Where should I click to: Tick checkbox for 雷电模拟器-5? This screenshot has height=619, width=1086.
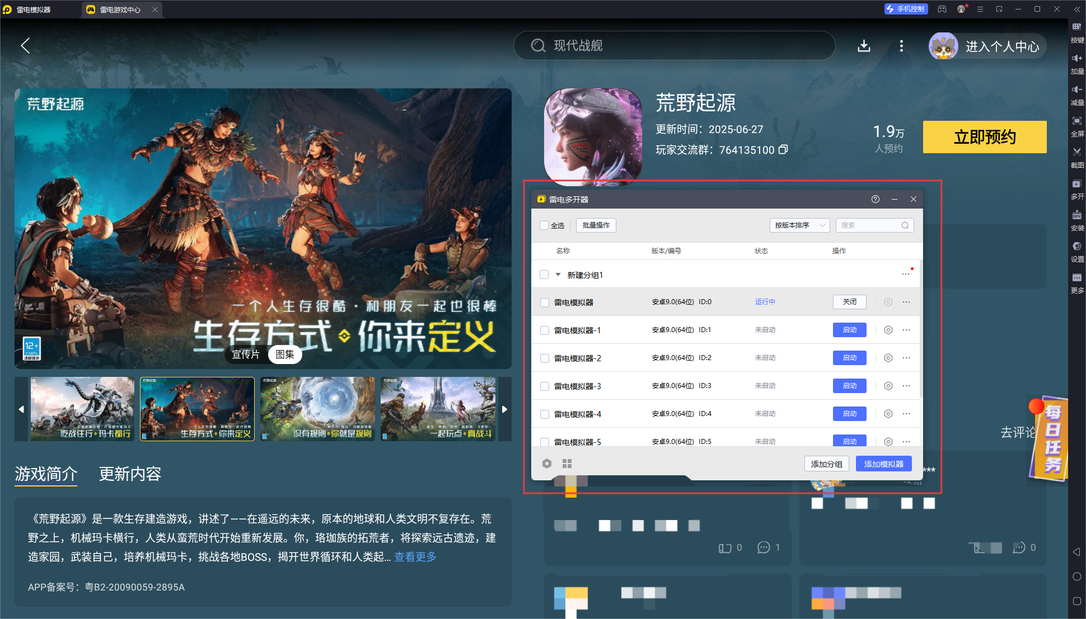(544, 442)
